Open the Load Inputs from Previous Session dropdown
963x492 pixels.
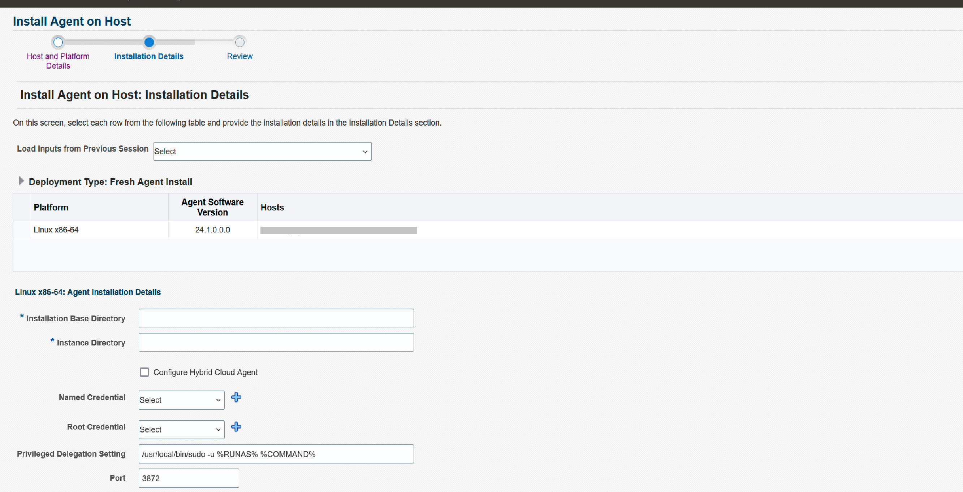click(x=262, y=151)
